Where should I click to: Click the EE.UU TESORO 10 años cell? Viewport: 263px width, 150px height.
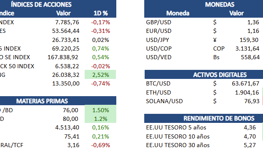point(178,136)
